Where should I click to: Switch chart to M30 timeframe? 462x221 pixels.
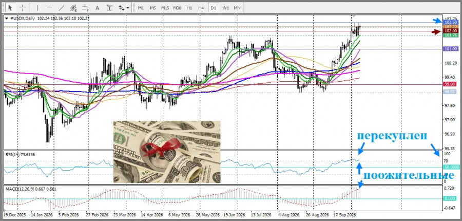tap(177, 8)
